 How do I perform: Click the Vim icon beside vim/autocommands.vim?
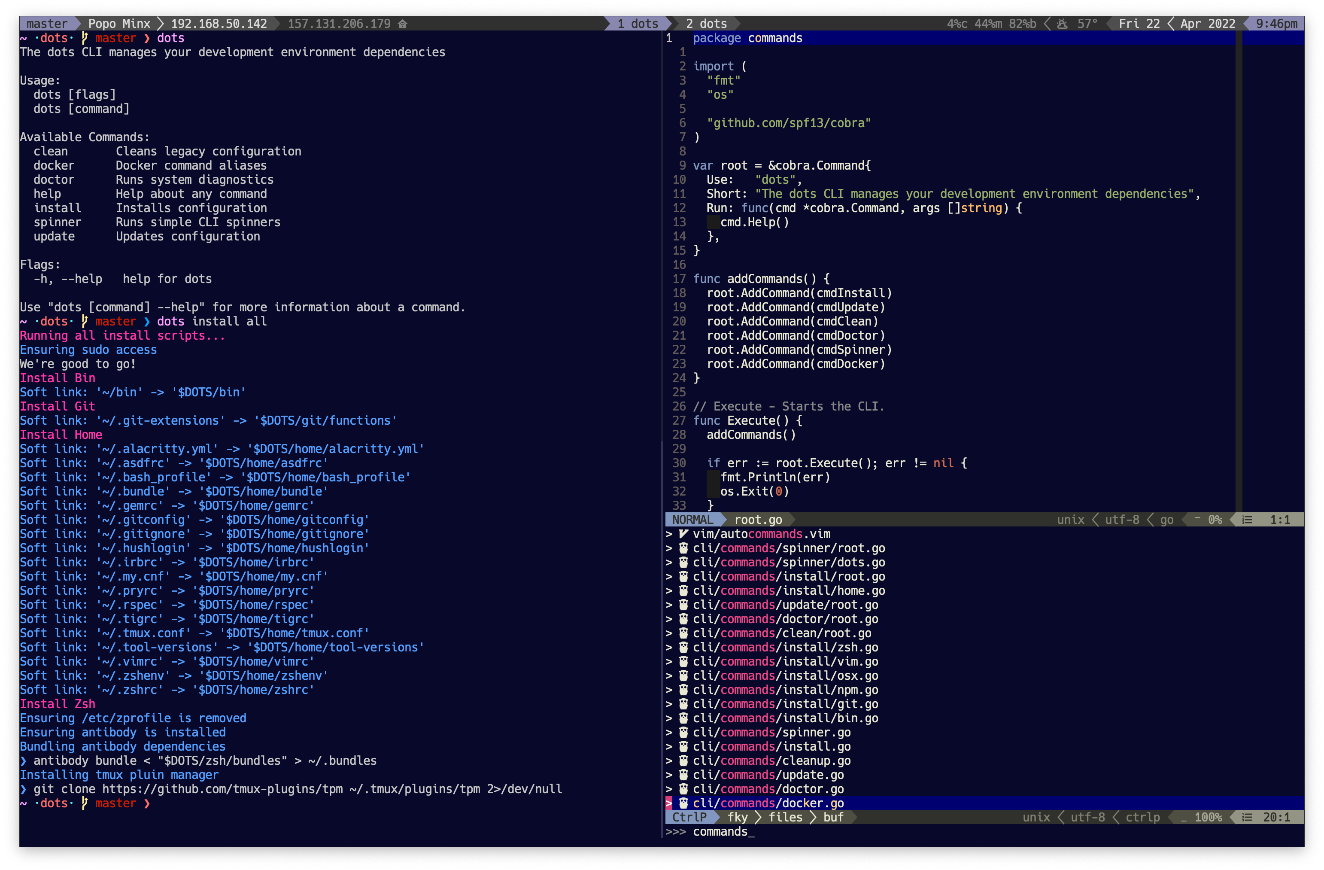click(x=683, y=534)
